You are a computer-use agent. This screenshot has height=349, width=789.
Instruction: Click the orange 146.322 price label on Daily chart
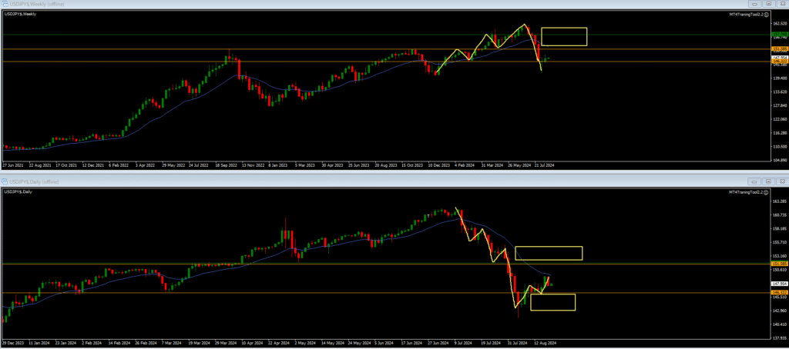pyautogui.click(x=777, y=293)
